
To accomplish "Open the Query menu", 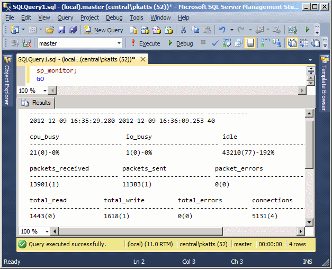I will click(65, 17).
